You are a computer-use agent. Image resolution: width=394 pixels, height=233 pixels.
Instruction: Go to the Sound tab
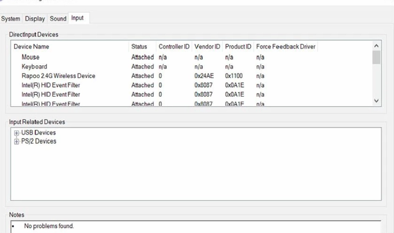[58, 19]
